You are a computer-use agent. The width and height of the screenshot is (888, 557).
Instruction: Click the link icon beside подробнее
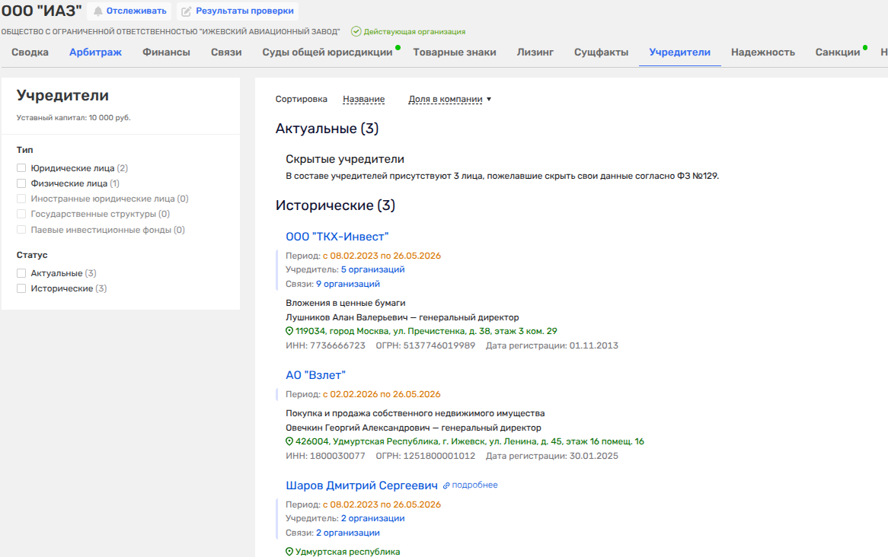(x=446, y=485)
